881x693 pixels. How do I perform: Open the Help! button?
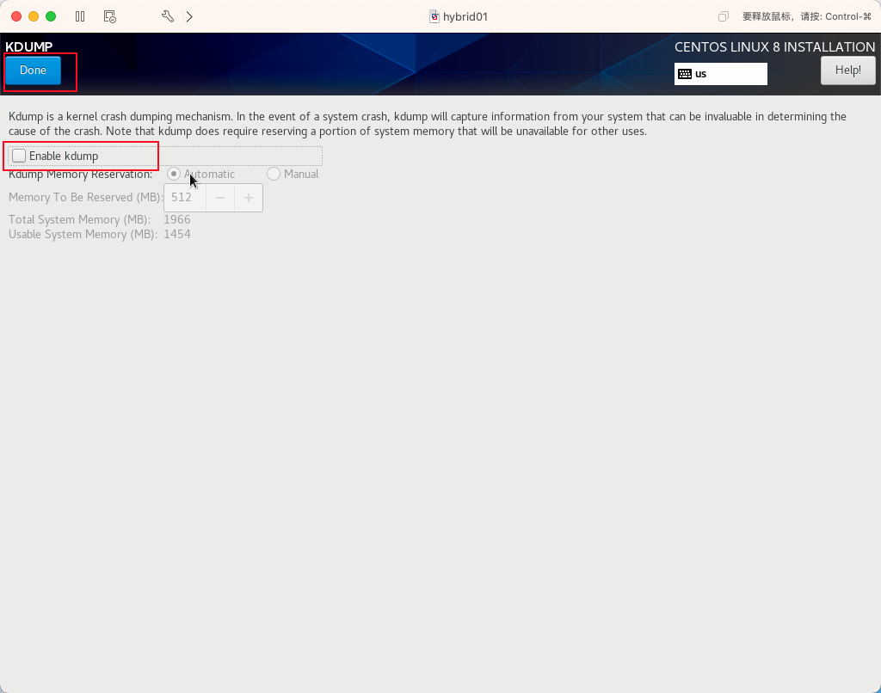(847, 71)
